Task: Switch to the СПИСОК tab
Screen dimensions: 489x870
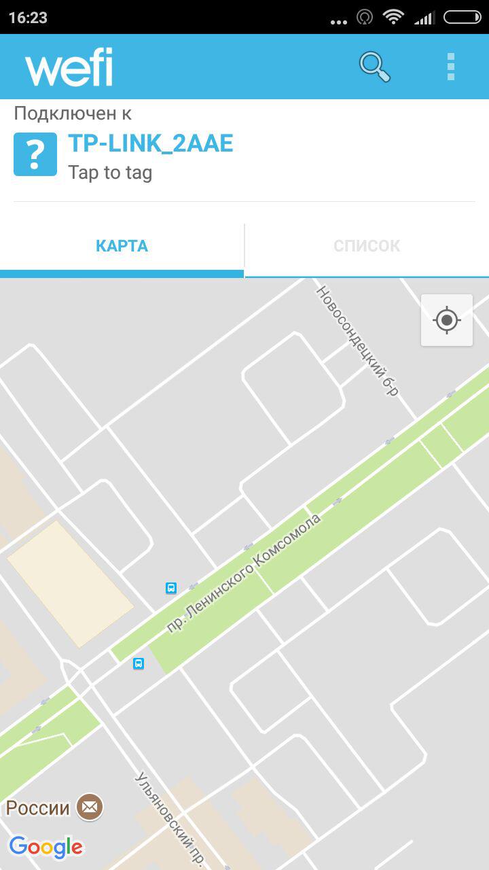Action: click(x=367, y=246)
